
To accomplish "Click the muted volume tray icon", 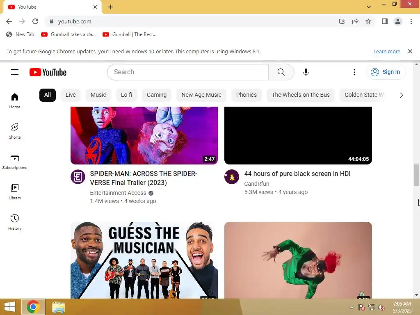I will pos(381,307).
